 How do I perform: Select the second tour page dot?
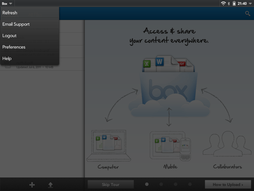click(161, 184)
